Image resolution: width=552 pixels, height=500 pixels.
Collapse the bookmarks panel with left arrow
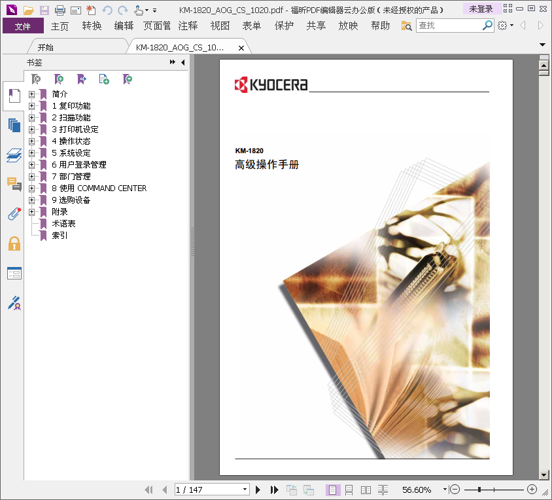[x=182, y=62]
